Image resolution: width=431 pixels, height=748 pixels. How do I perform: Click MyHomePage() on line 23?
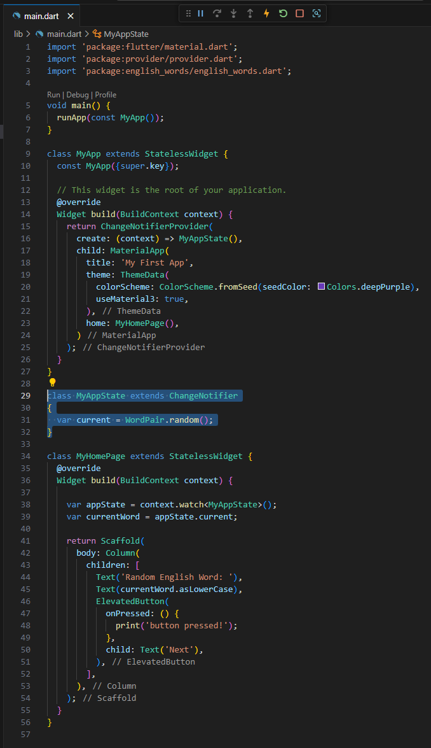click(144, 323)
